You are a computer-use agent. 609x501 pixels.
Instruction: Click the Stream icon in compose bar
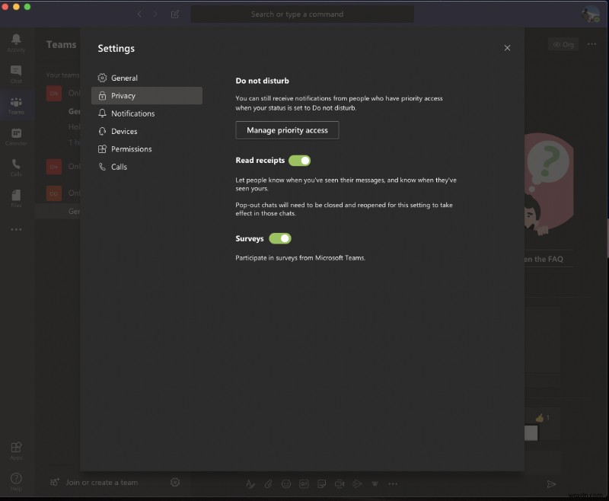pos(357,484)
